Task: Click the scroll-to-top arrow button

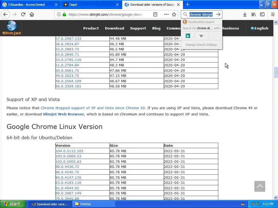Action: point(260,186)
